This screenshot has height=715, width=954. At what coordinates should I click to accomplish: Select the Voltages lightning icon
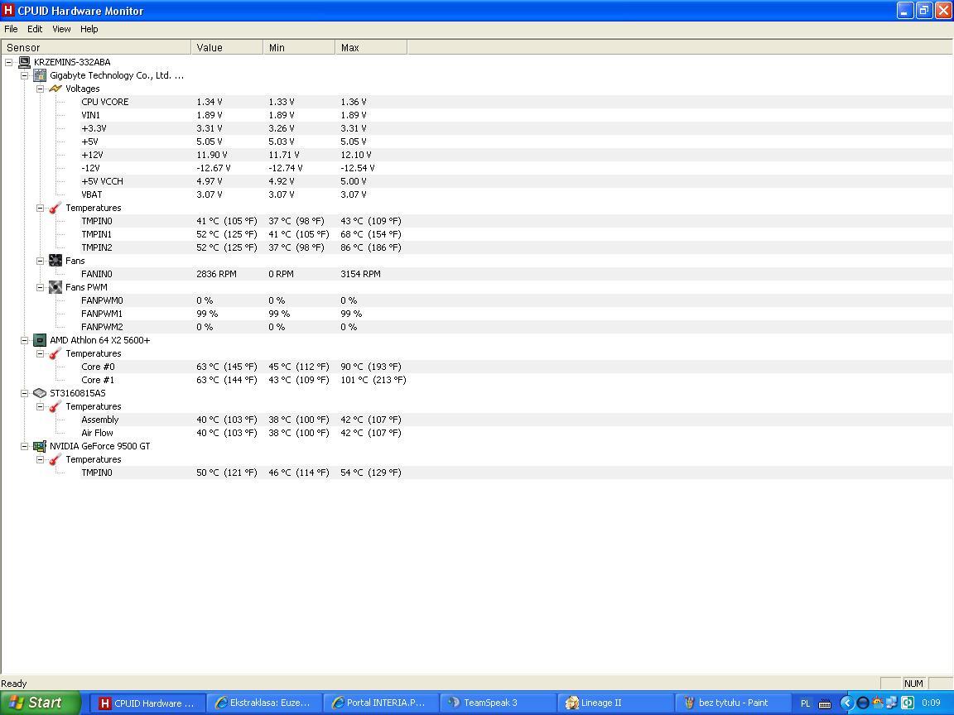pyautogui.click(x=55, y=89)
